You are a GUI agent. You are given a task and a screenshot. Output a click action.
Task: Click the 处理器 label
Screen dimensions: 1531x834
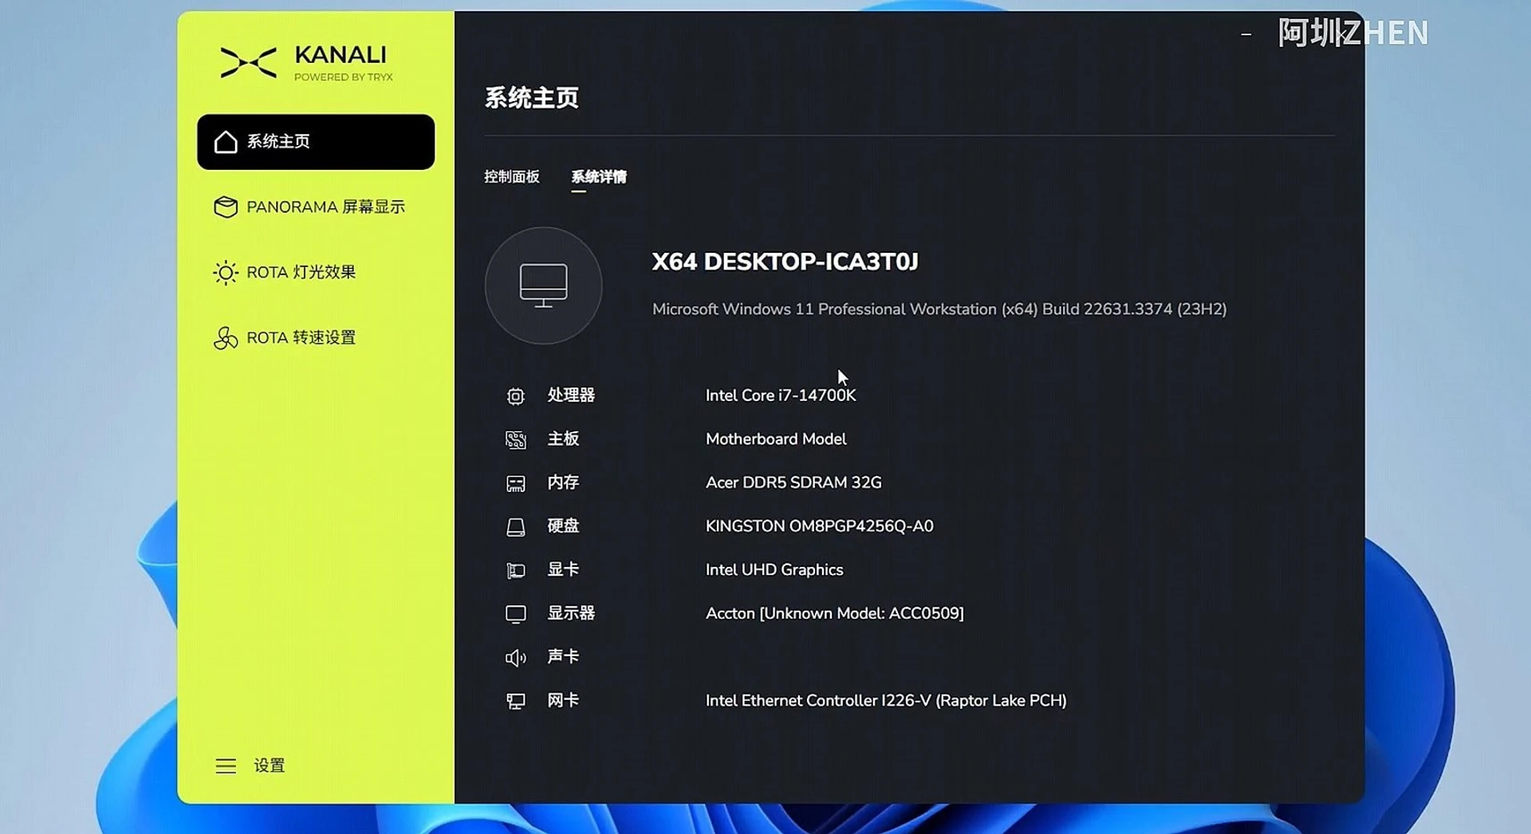coord(571,395)
